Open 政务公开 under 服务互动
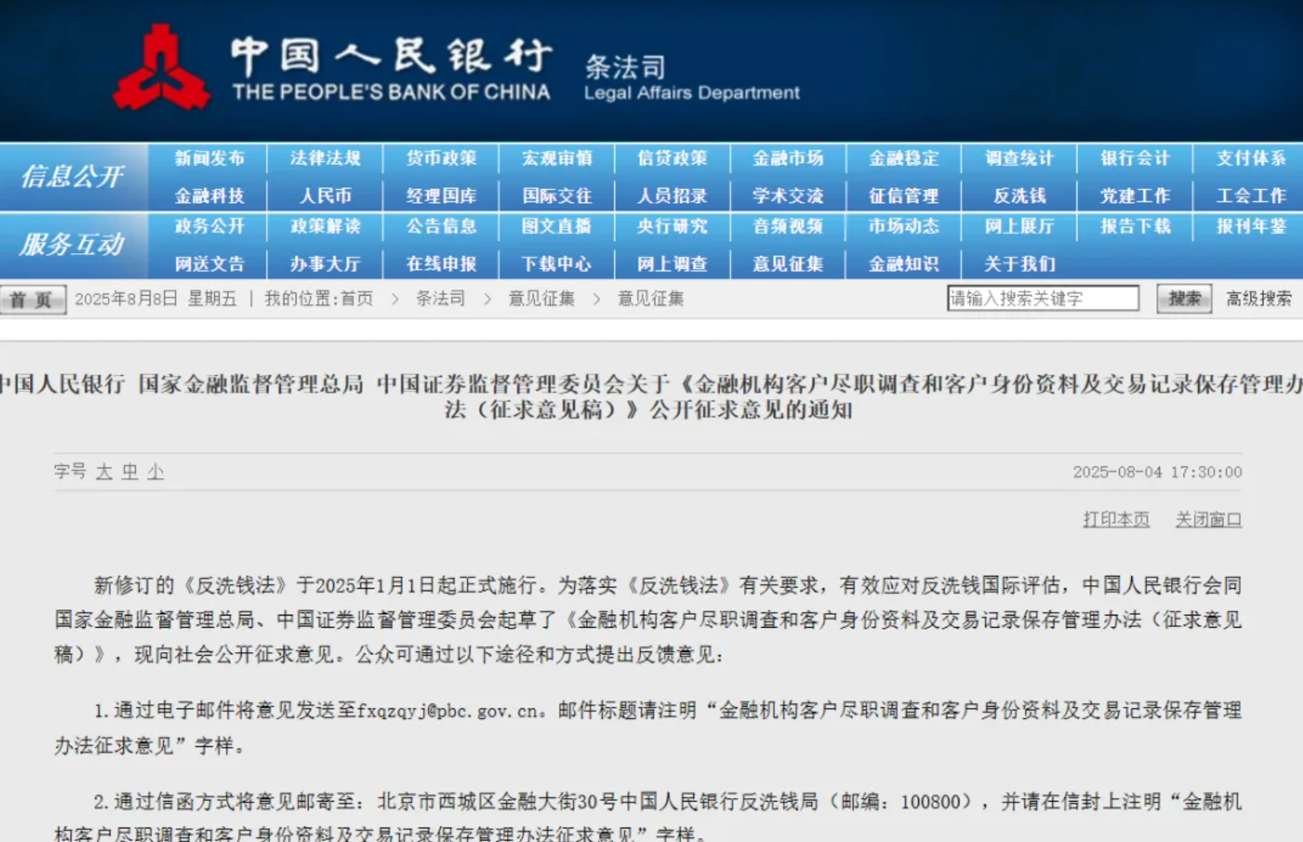The image size is (1303, 842). point(210,226)
